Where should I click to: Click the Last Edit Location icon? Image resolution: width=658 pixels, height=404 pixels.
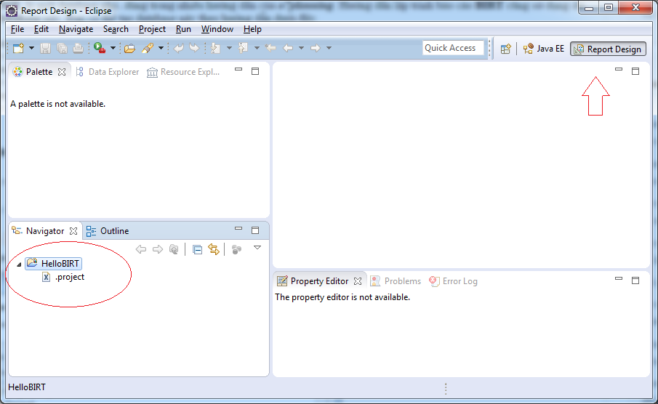[x=270, y=48]
